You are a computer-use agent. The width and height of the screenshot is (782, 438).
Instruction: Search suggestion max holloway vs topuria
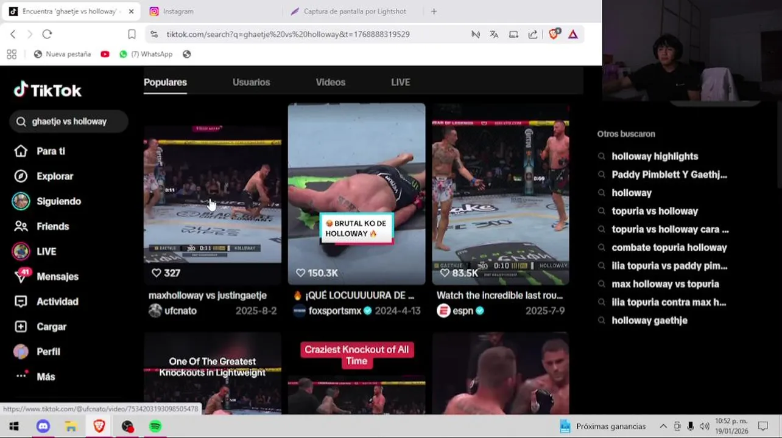click(665, 284)
